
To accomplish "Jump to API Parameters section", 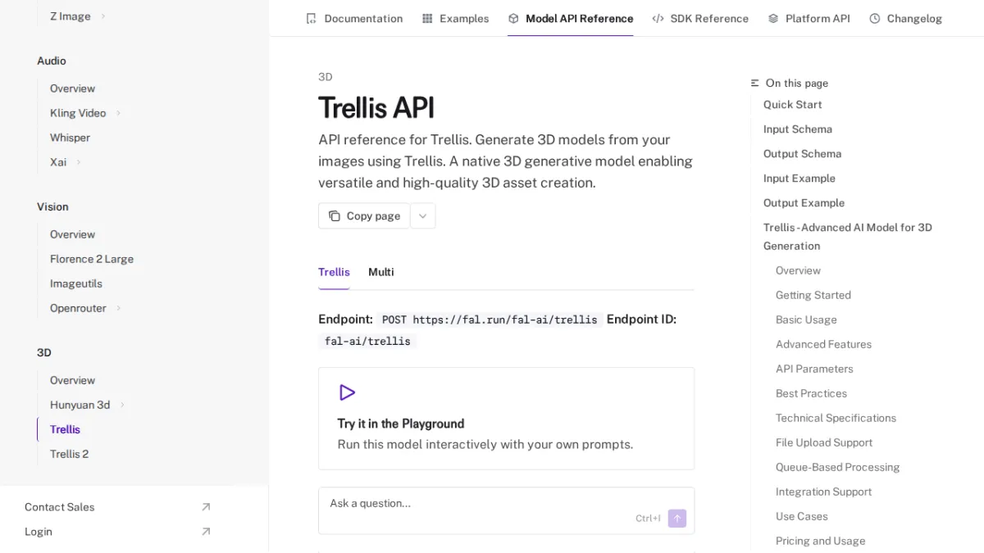I will coord(814,369).
